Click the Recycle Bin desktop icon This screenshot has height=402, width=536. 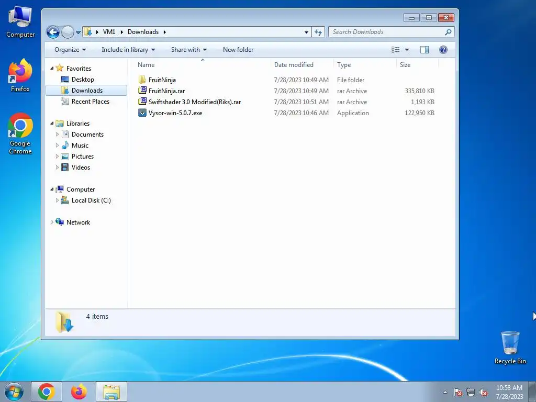510,348
